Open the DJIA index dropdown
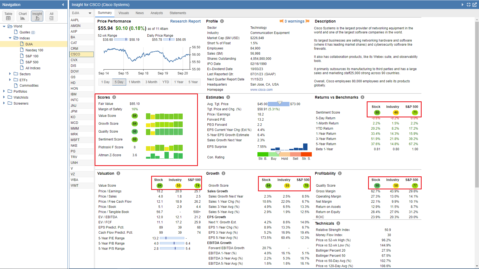Image resolution: width=479 pixels, height=269 pixels. click(82, 13)
